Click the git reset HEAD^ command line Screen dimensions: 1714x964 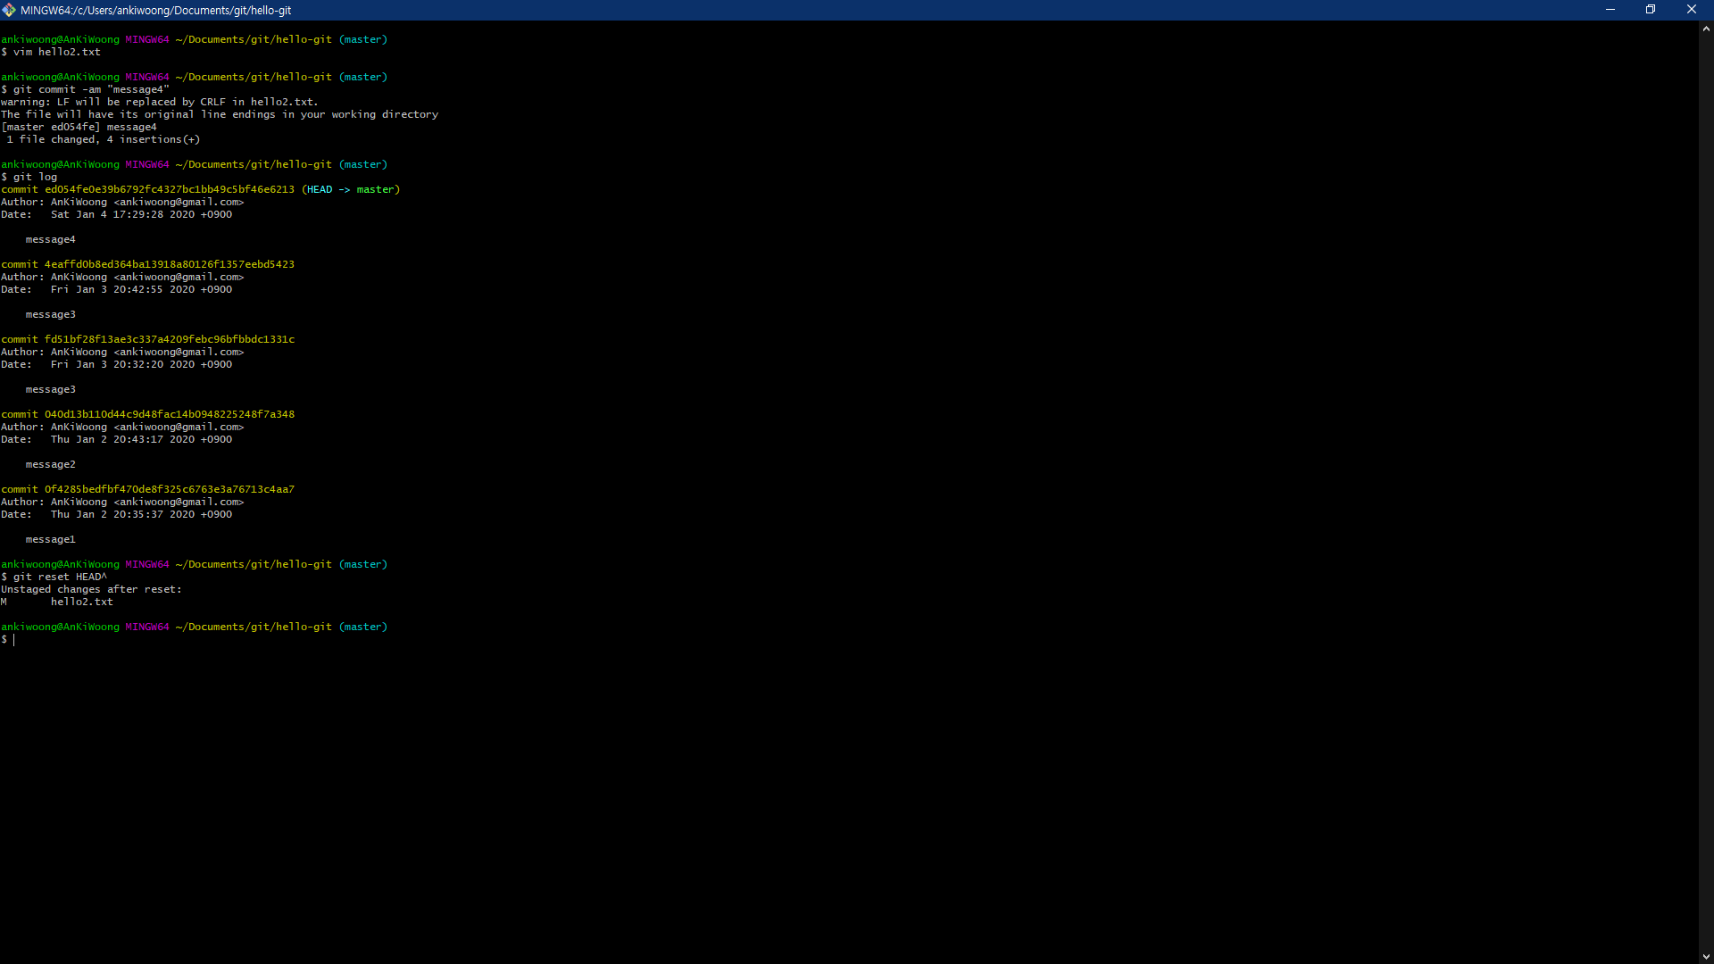59,577
